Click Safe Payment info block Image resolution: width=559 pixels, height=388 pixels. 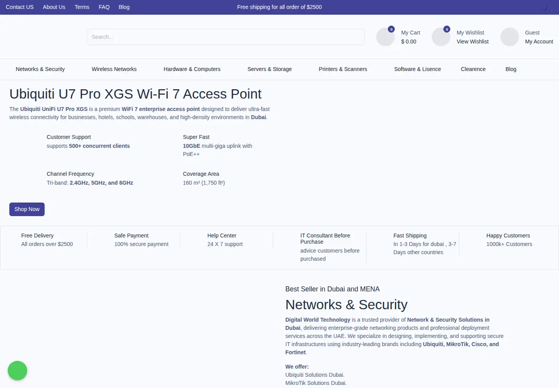[x=141, y=240]
